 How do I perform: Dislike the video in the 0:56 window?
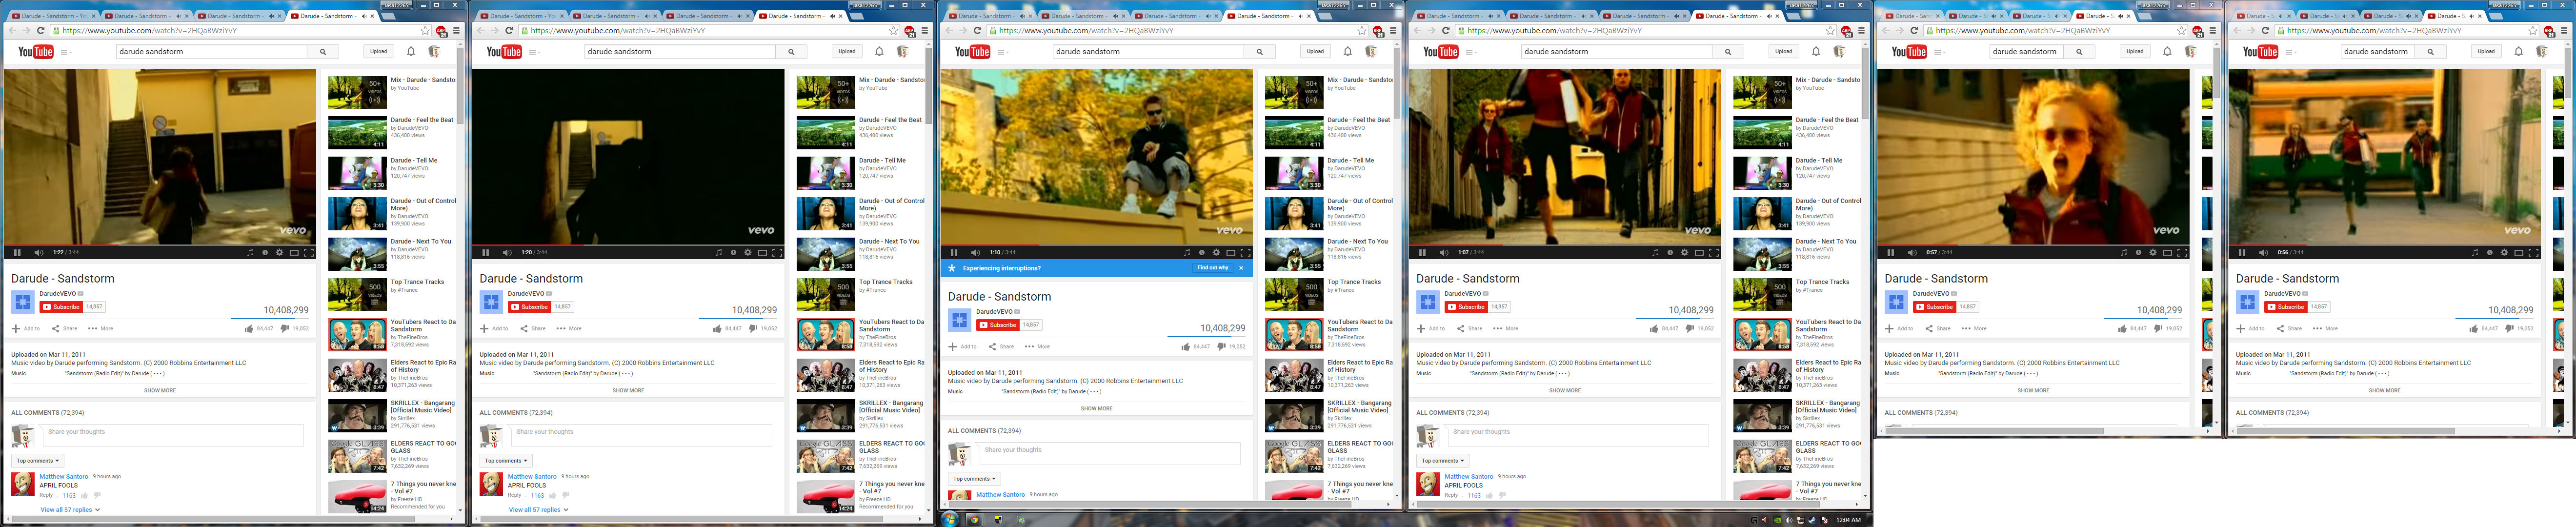pos(2510,328)
